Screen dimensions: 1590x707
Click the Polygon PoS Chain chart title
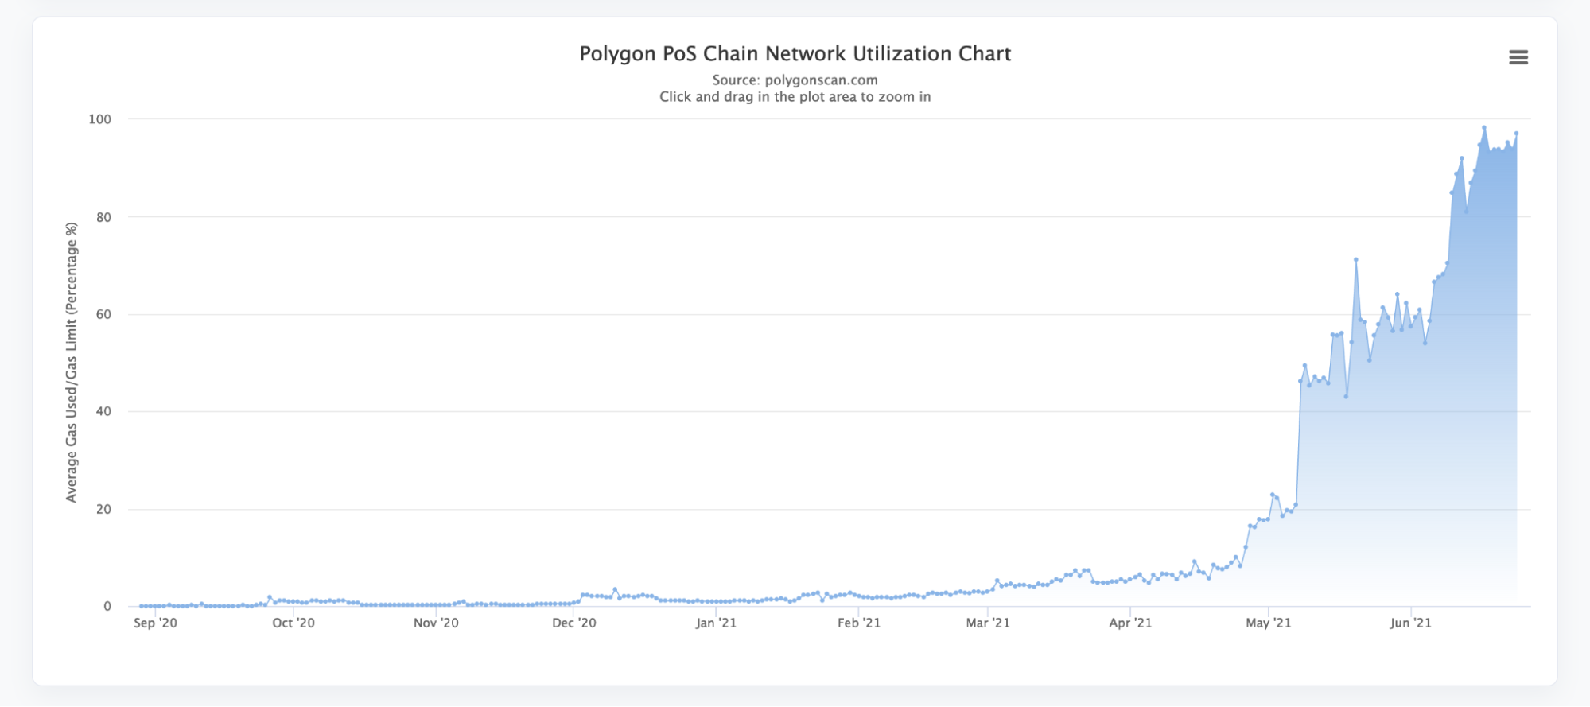click(x=795, y=54)
